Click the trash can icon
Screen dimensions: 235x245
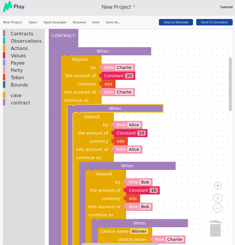pyautogui.click(x=215, y=228)
